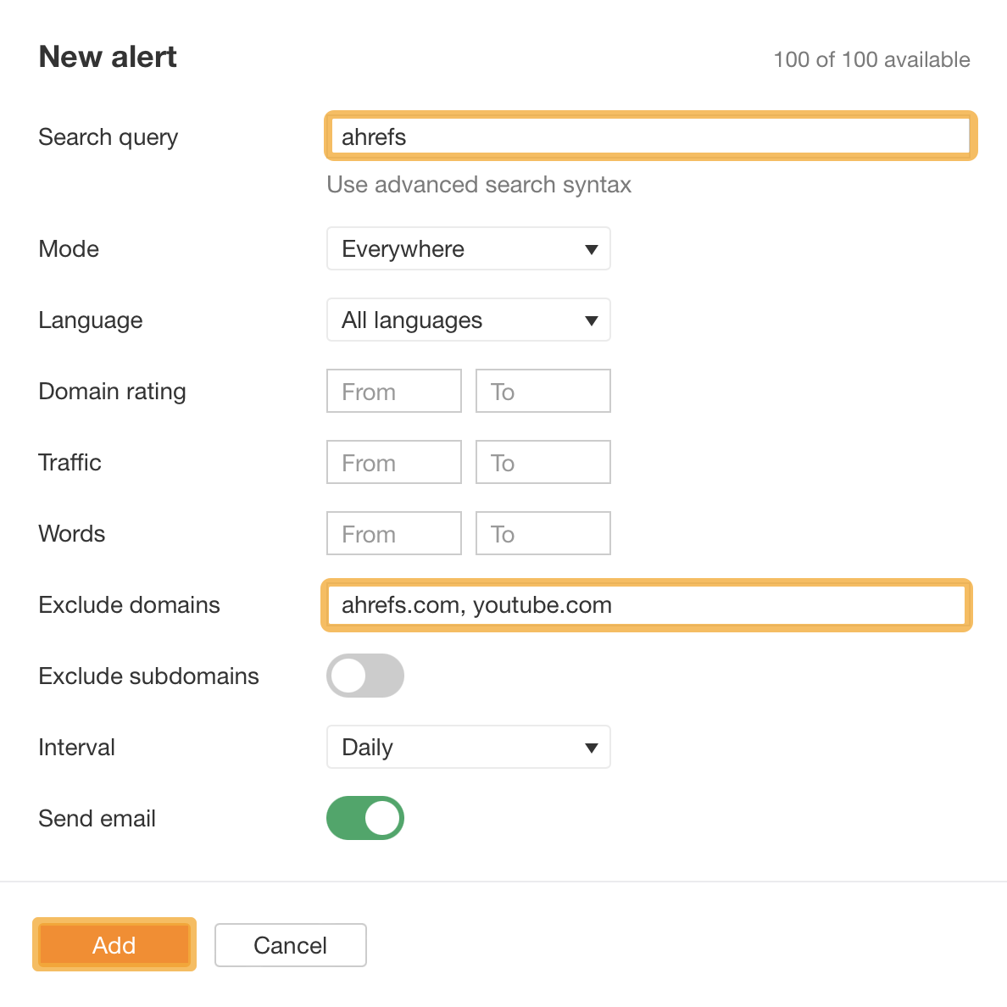The image size is (1007, 1007).
Task: Click the Daily interval dropdown arrow
Action: point(592,747)
